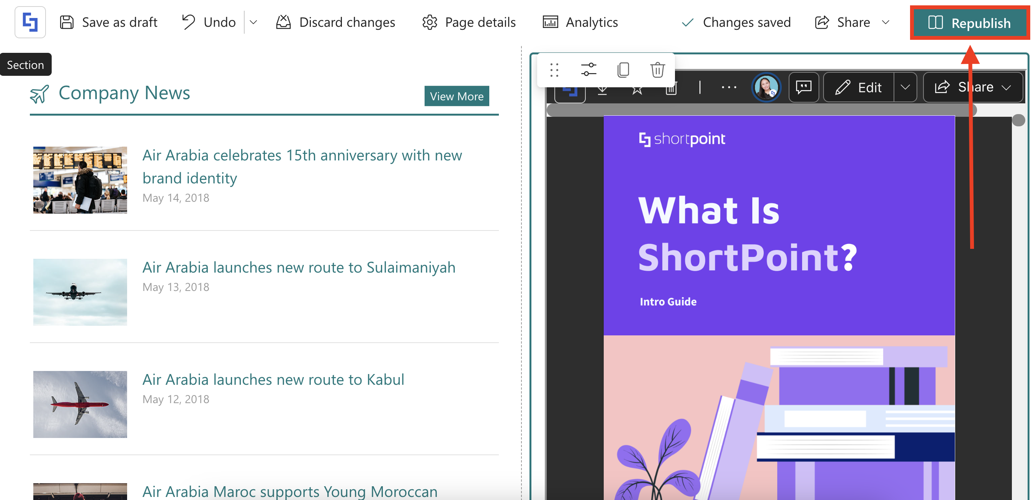
Task: Grab the drag handle dots icon
Action: (x=554, y=70)
